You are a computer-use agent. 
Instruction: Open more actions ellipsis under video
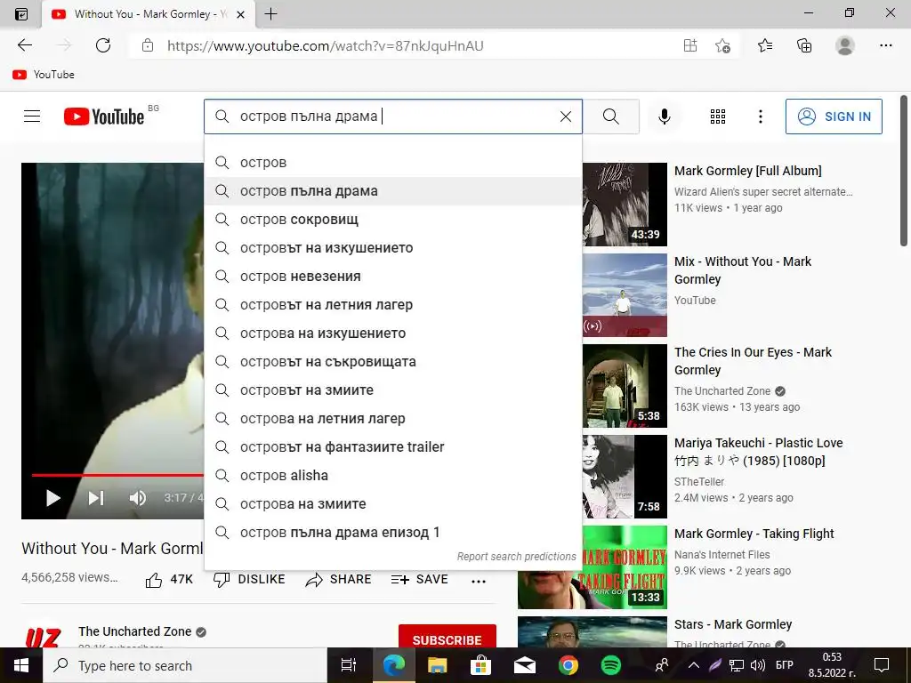click(x=478, y=581)
